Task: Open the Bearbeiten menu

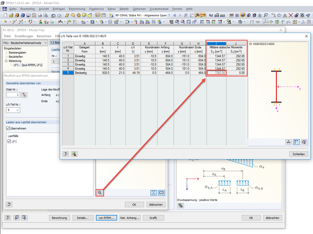Action: (28, 9)
